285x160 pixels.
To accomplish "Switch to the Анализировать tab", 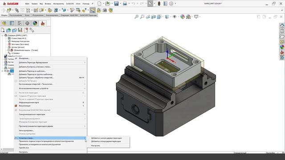I will [52, 15].
